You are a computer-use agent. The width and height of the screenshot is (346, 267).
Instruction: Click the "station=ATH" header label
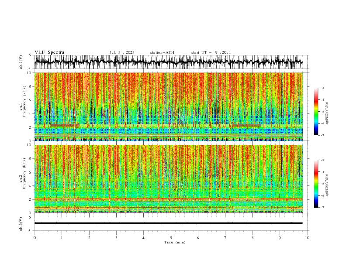(162, 52)
